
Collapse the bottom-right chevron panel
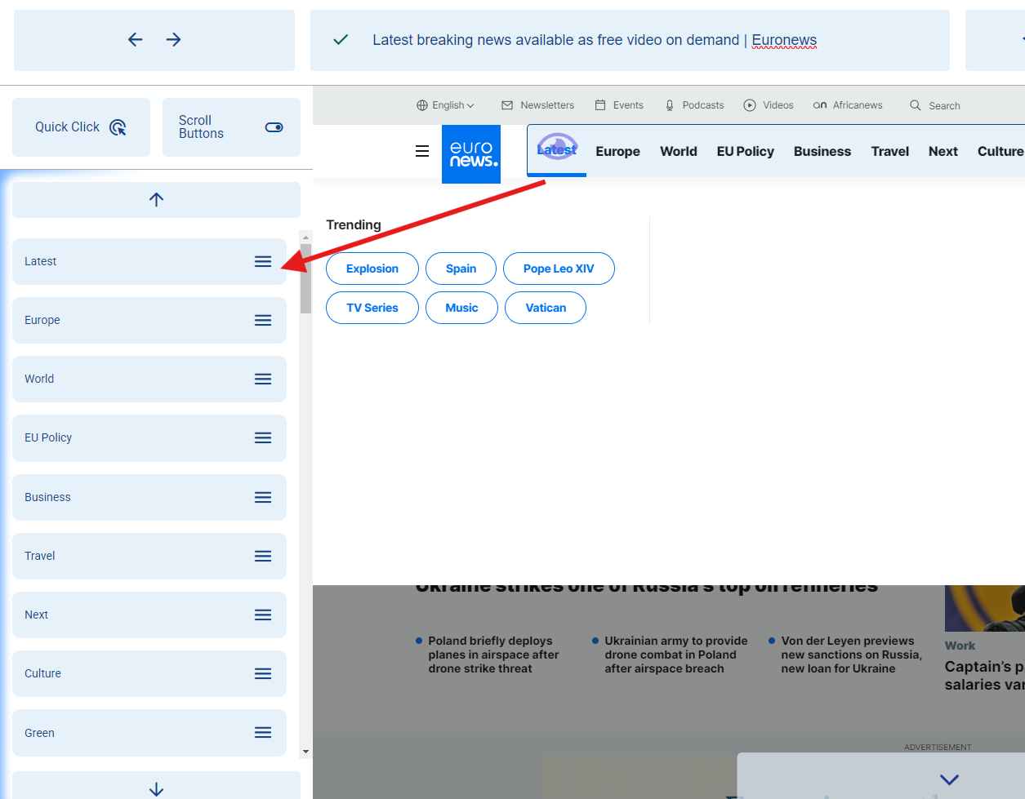click(x=949, y=779)
